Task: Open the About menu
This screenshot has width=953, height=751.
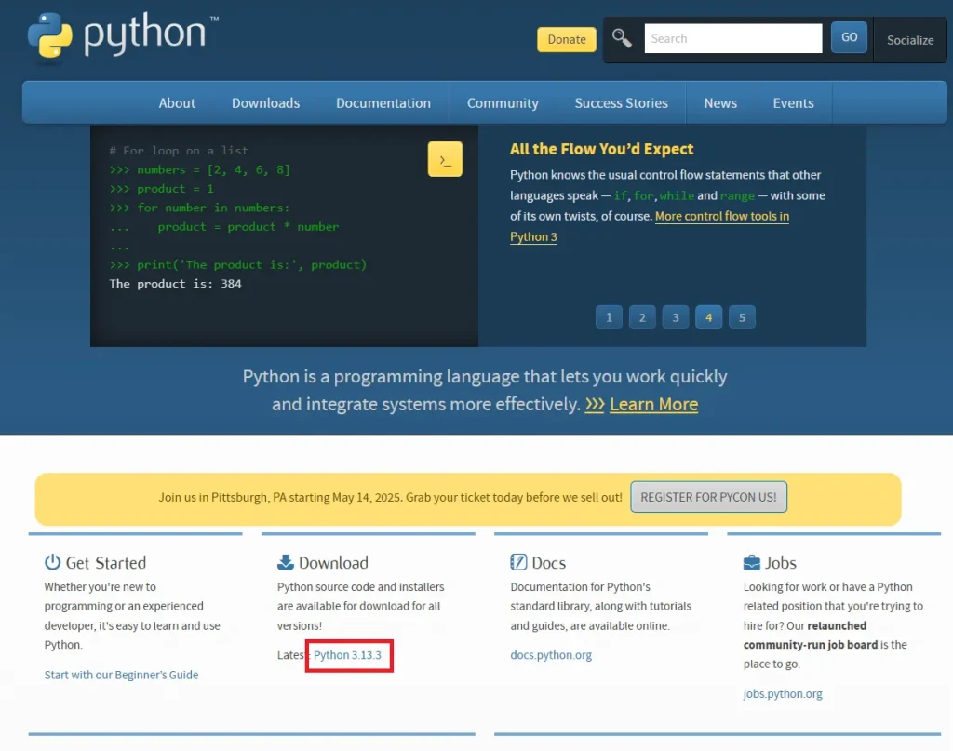Action: (x=177, y=102)
